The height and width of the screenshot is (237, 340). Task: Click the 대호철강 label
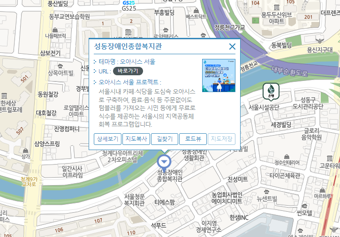(x=46, y=113)
